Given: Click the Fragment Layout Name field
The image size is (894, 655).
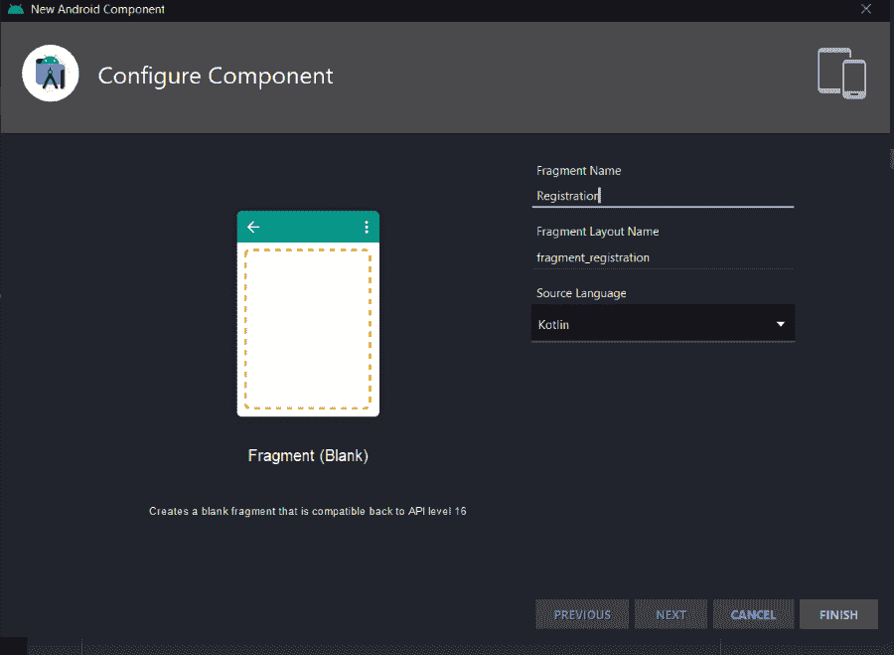Looking at the screenshot, I should (663, 257).
